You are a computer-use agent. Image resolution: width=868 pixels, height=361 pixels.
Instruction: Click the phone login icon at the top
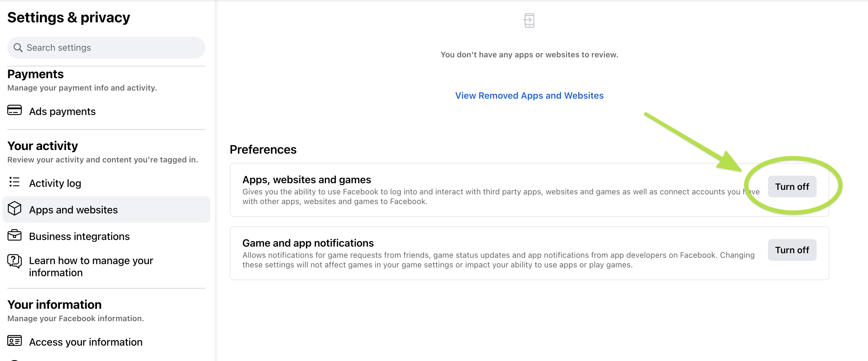tap(529, 21)
